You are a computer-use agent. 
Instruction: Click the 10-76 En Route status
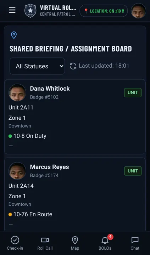click(x=30, y=214)
